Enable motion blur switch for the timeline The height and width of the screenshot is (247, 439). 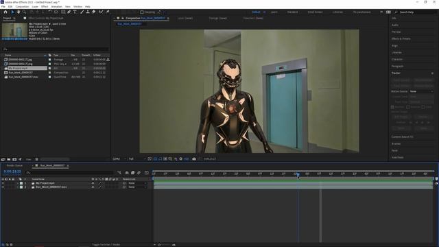point(139,173)
